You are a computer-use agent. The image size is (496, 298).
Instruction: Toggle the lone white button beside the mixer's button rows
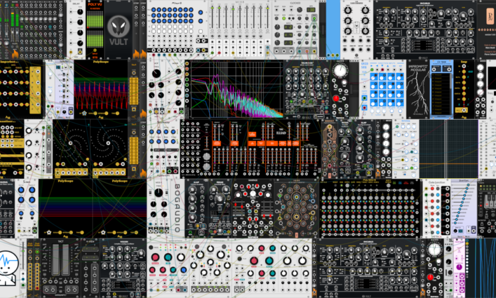[200, 31]
